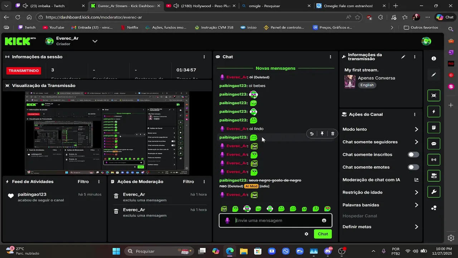Viewport: 458px width, 258px height.
Task: Toggle Chat somente inscritos switch
Action: click(414, 154)
